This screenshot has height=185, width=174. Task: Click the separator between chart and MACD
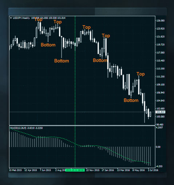point(82,125)
